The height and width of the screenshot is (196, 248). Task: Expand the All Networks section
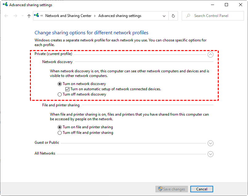pos(210,154)
